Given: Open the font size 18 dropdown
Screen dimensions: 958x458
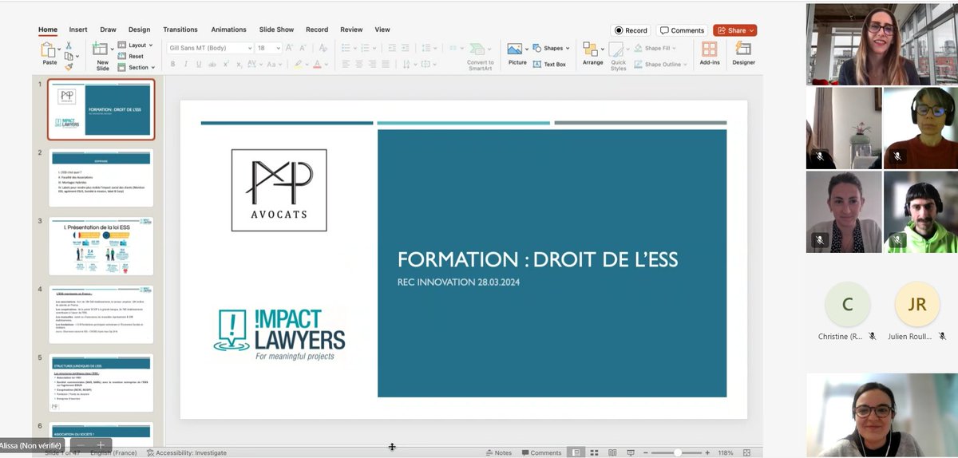Looking at the screenshot, I should (279, 49).
